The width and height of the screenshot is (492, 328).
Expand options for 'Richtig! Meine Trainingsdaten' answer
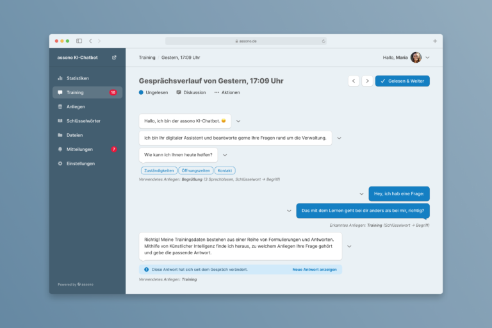click(349, 247)
